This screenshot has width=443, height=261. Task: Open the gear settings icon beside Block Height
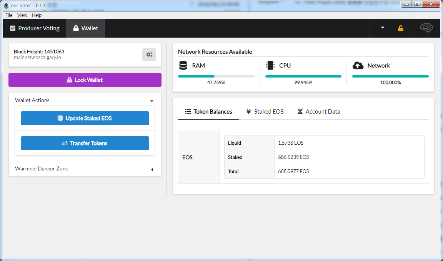point(149,55)
